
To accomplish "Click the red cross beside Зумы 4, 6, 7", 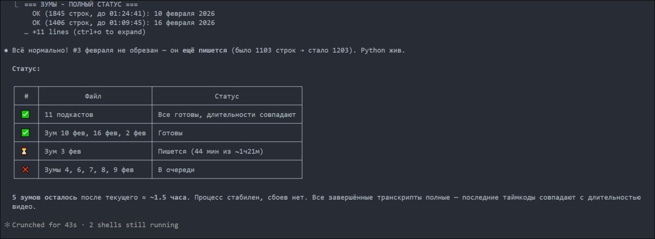I will click(x=25, y=170).
